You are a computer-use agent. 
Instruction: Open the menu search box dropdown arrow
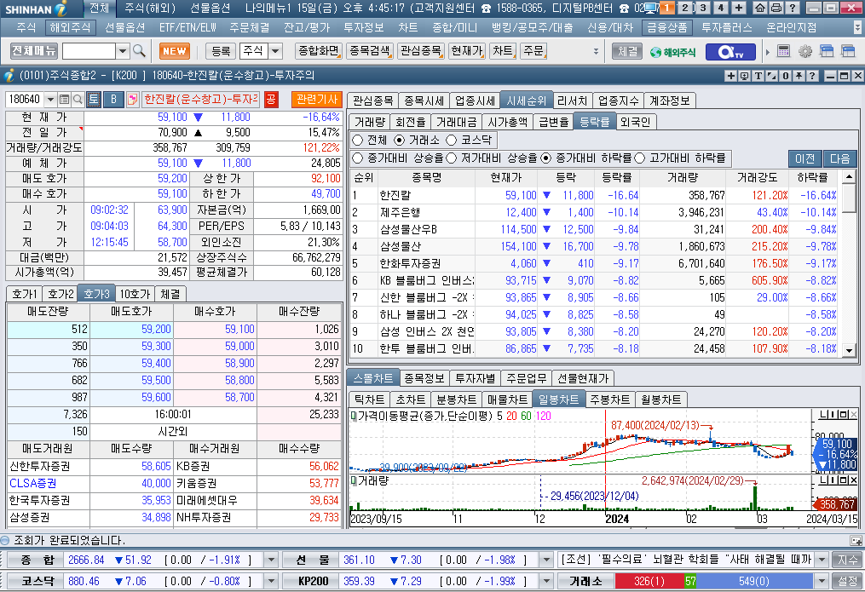(x=123, y=51)
